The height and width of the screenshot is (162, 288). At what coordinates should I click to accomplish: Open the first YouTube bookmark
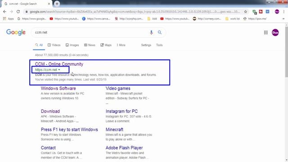tap(64, 18)
